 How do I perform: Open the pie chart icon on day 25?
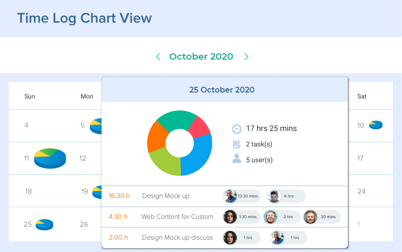[x=45, y=224]
